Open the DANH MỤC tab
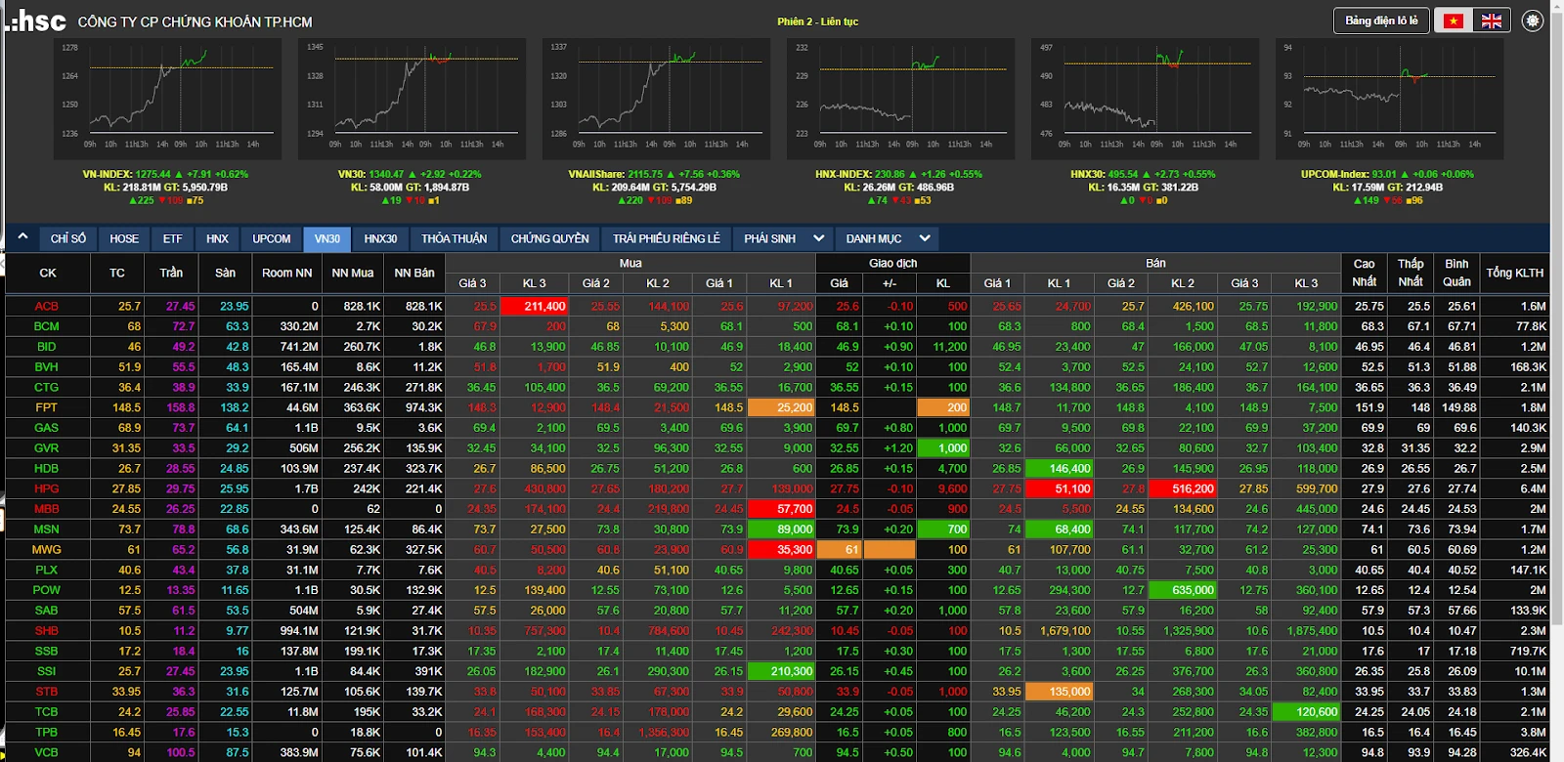 [874, 238]
